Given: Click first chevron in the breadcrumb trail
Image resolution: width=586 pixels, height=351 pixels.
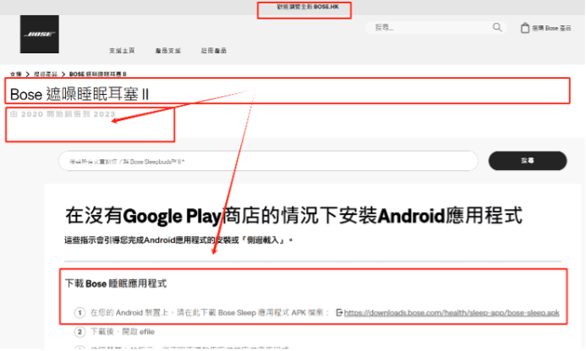Looking at the screenshot, I should (x=27, y=74).
